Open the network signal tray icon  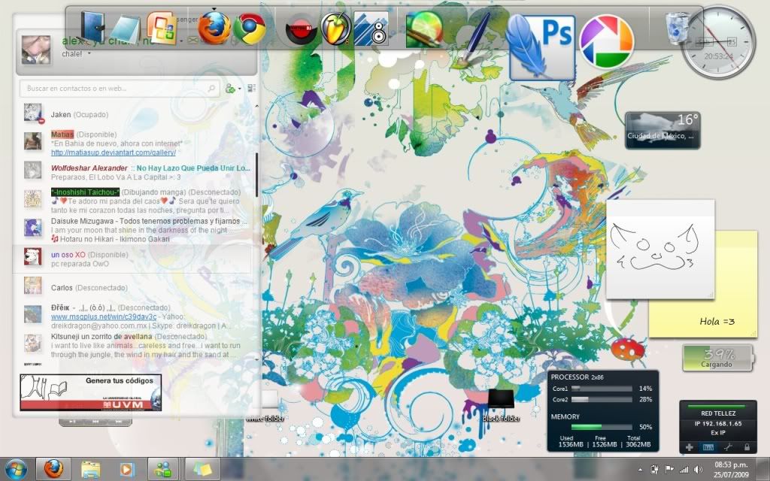click(x=683, y=470)
